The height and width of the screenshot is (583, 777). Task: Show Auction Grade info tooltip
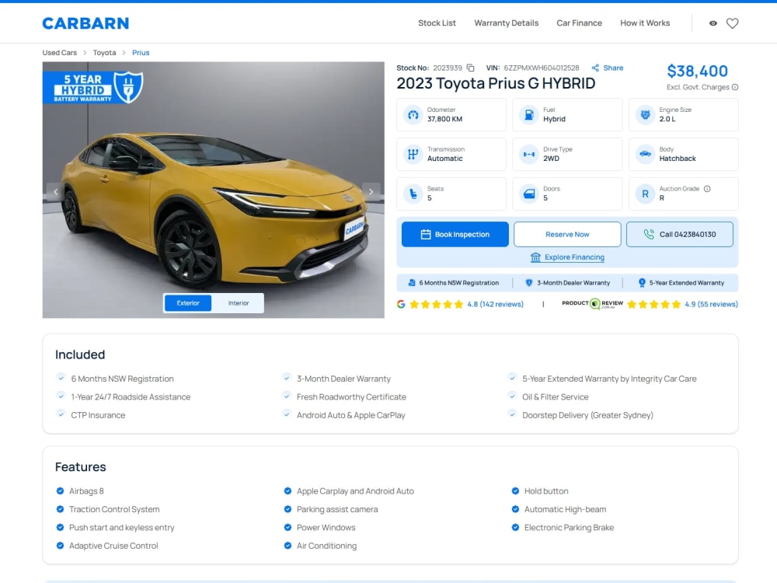(707, 189)
